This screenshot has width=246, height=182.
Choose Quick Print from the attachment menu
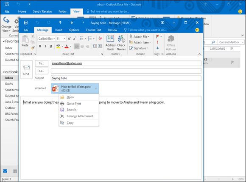click(x=79, y=104)
